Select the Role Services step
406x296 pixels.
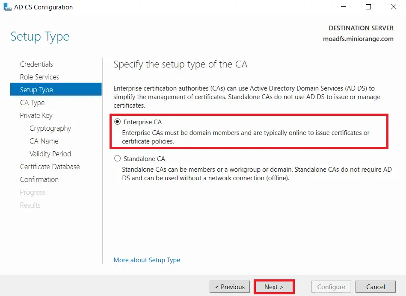(39, 77)
